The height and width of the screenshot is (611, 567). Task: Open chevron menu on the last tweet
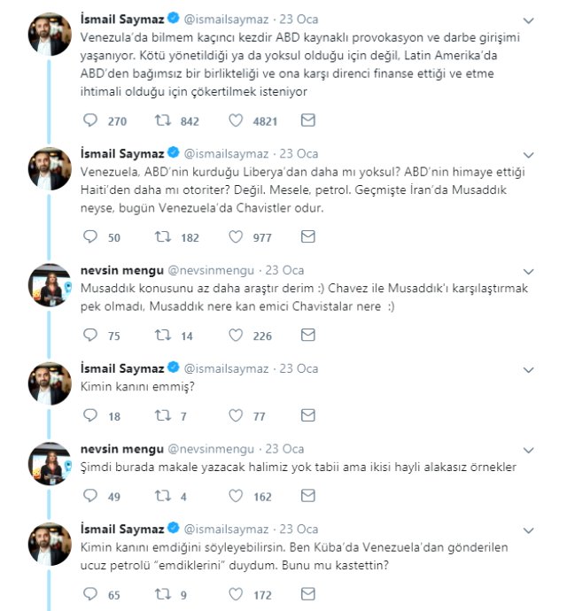point(529,530)
